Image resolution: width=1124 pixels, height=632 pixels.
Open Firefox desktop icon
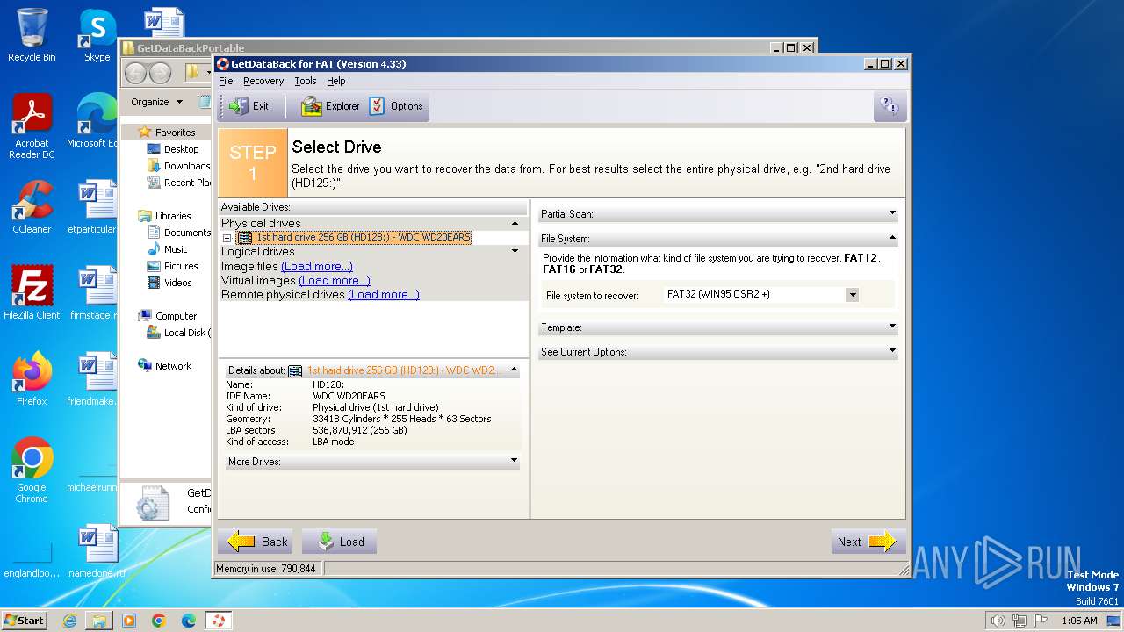click(32, 379)
